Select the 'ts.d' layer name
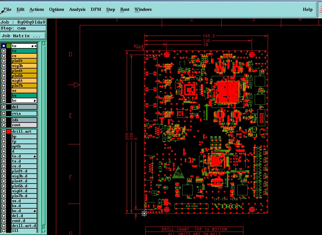Screen dimensions: 322x235 pyautogui.click(x=24, y=161)
